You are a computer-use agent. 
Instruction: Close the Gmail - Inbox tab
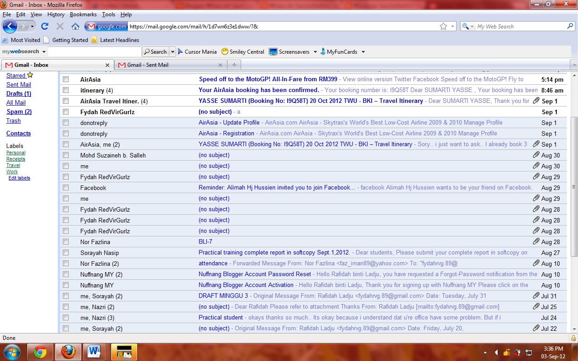click(x=107, y=65)
